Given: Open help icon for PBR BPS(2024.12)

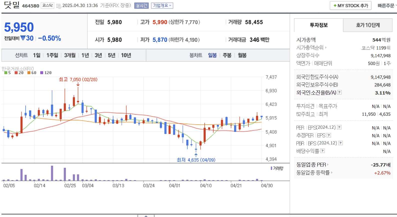Looking at the screenshot, I should pyautogui.click(x=340, y=143).
